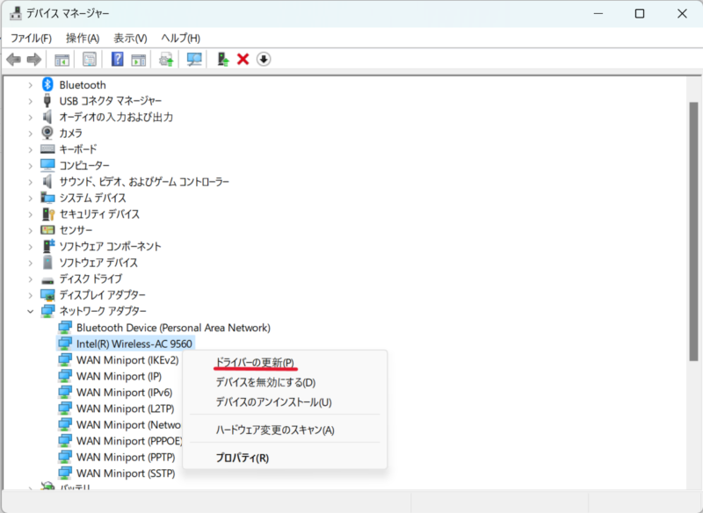The height and width of the screenshot is (513, 703).
Task: Select the Intel(R) Wireless-AC 9560 label
Action: point(134,343)
